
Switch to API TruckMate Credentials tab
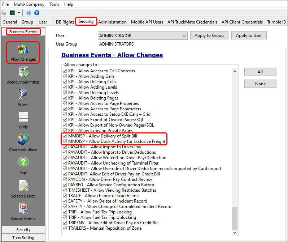tap(192, 22)
